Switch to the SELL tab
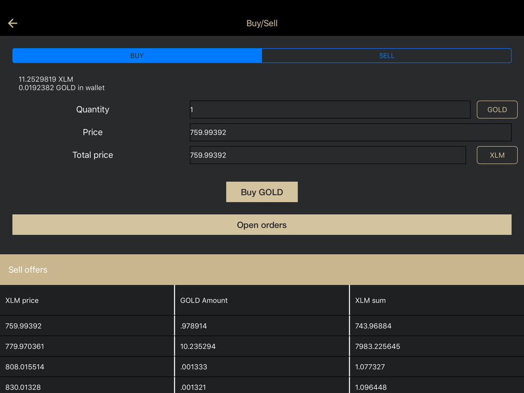 click(387, 56)
